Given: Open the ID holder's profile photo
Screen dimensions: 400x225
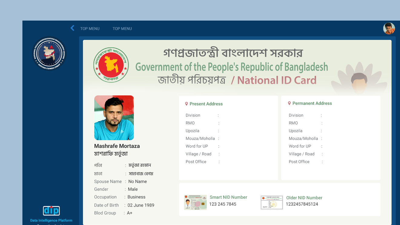Looking at the screenshot, I should point(114,118).
